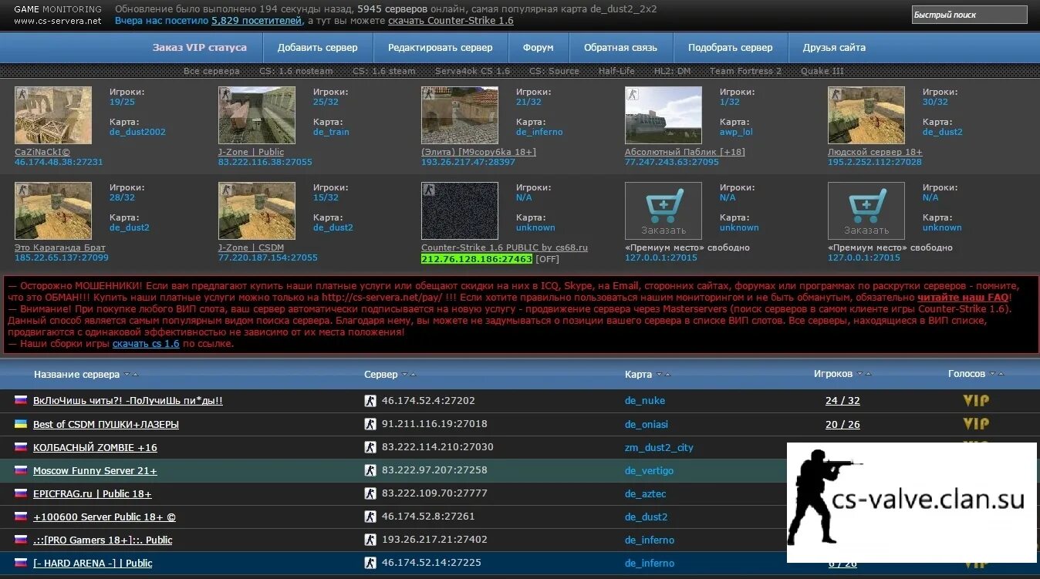Open the de_dust2002 map thumbnail of CaZiNaCkI

tap(53, 115)
